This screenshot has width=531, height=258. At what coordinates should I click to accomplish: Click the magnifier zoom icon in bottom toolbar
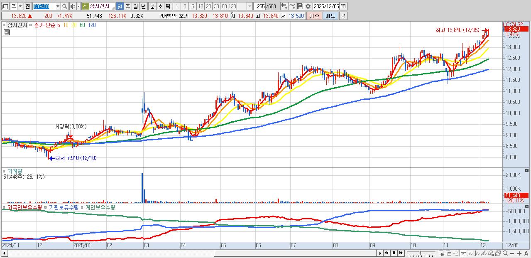pyautogui.click(x=505, y=253)
